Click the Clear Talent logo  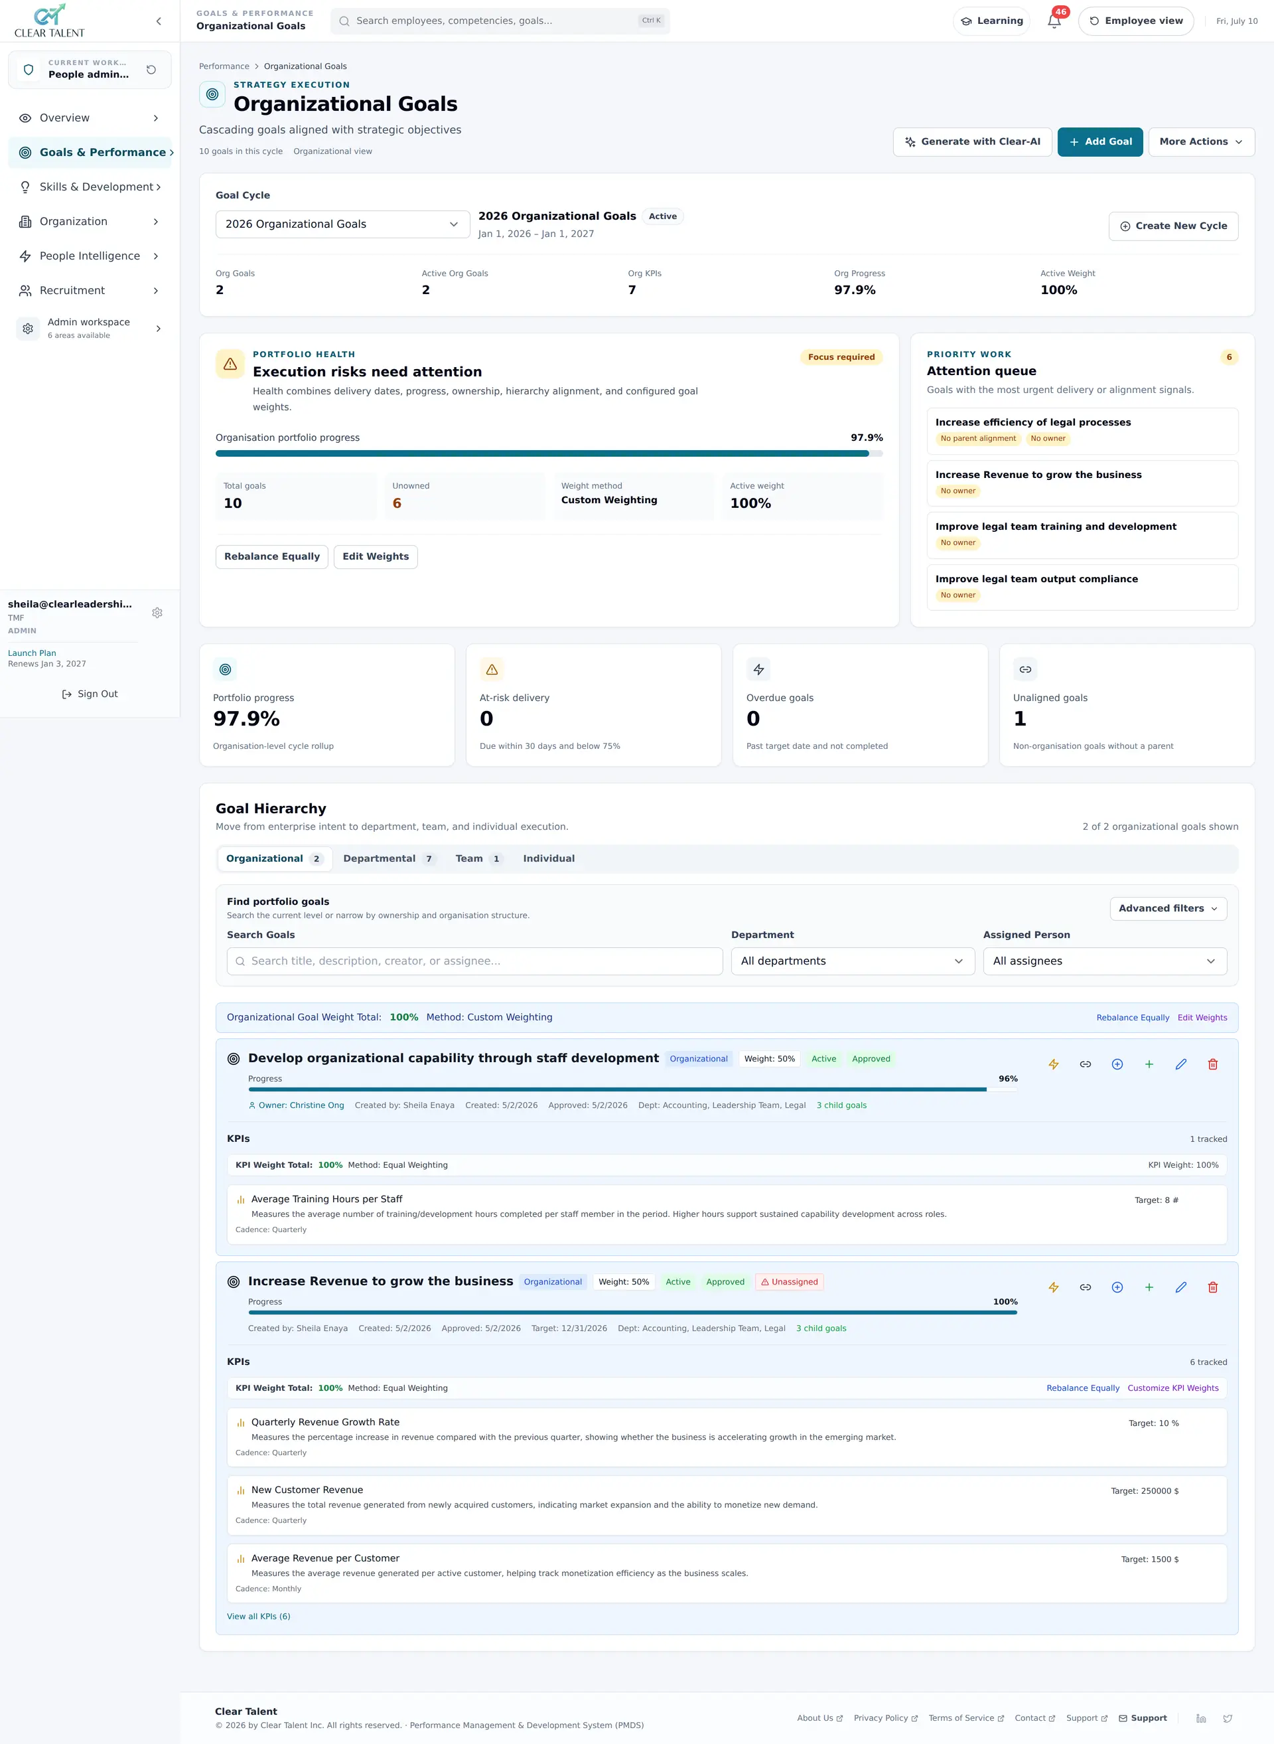(x=49, y=21)
